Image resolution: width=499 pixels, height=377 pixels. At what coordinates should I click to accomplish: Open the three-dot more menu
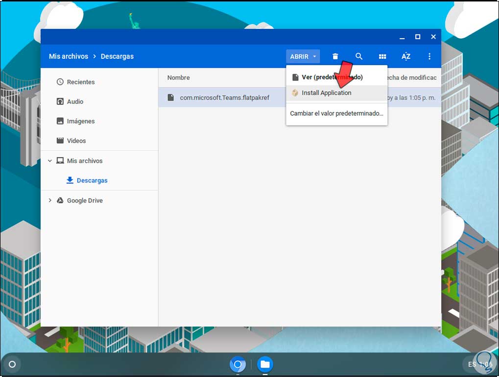(x=429, y=56)
